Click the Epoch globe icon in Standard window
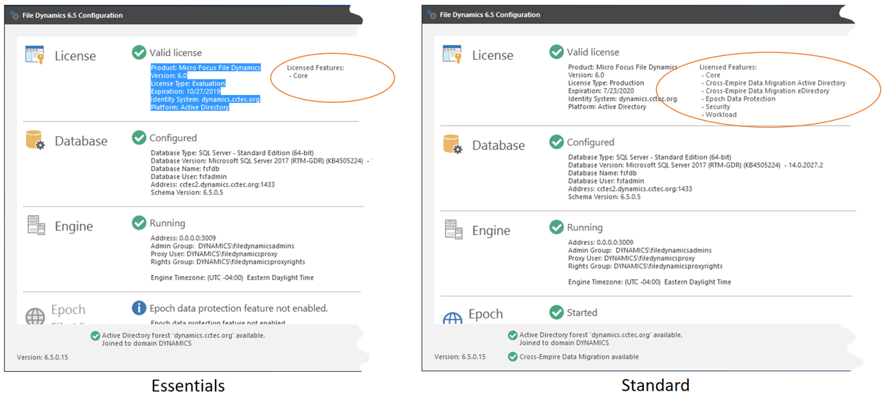Screen dimensions: 888x396 (x=452, y=318)
